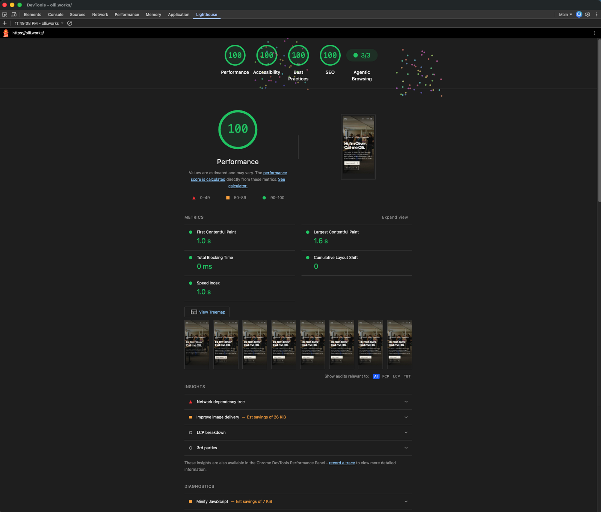Screen dimensions: 601x512
Task: Select the Lighthouse tab
Action: click(207, 15)
